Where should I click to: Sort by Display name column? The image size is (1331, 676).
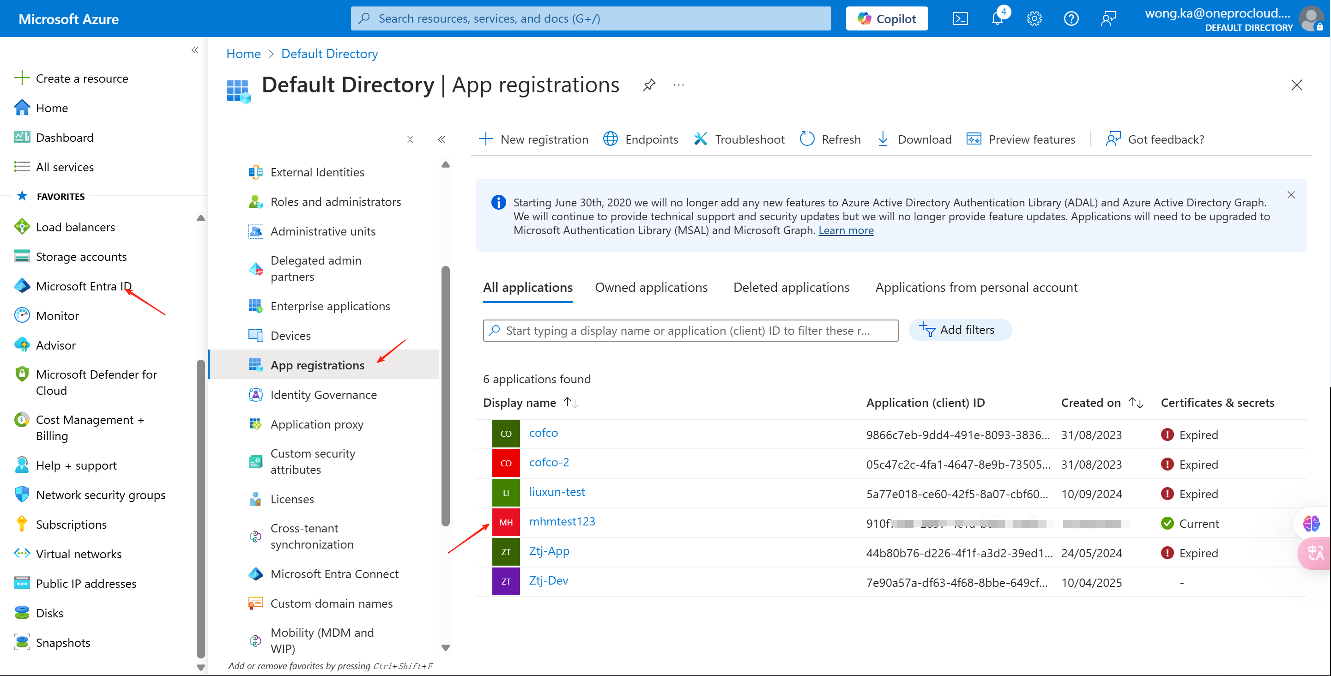pos(530,402)
